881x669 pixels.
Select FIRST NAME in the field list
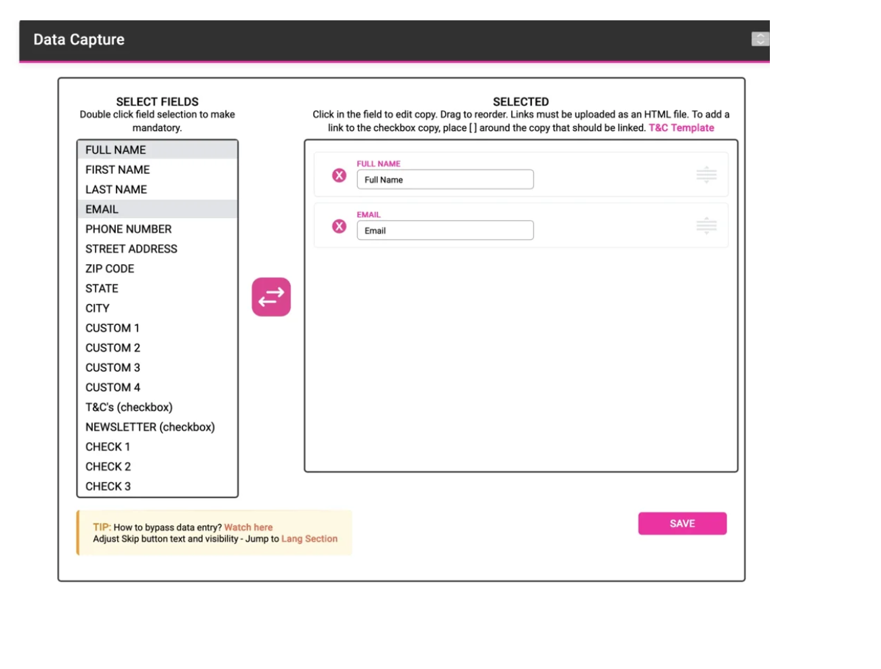(x=117, y=169)
